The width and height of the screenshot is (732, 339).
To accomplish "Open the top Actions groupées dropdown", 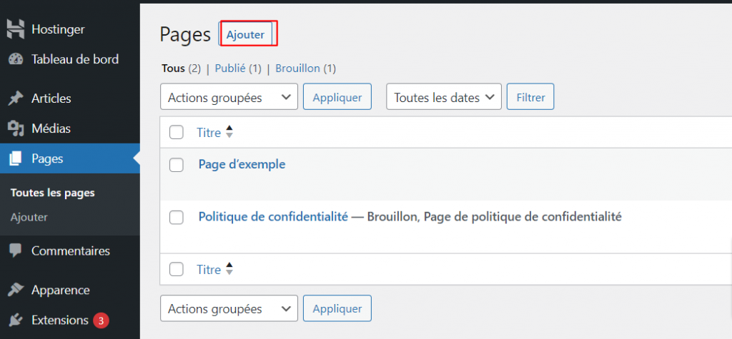I will (x=229, y=98).
